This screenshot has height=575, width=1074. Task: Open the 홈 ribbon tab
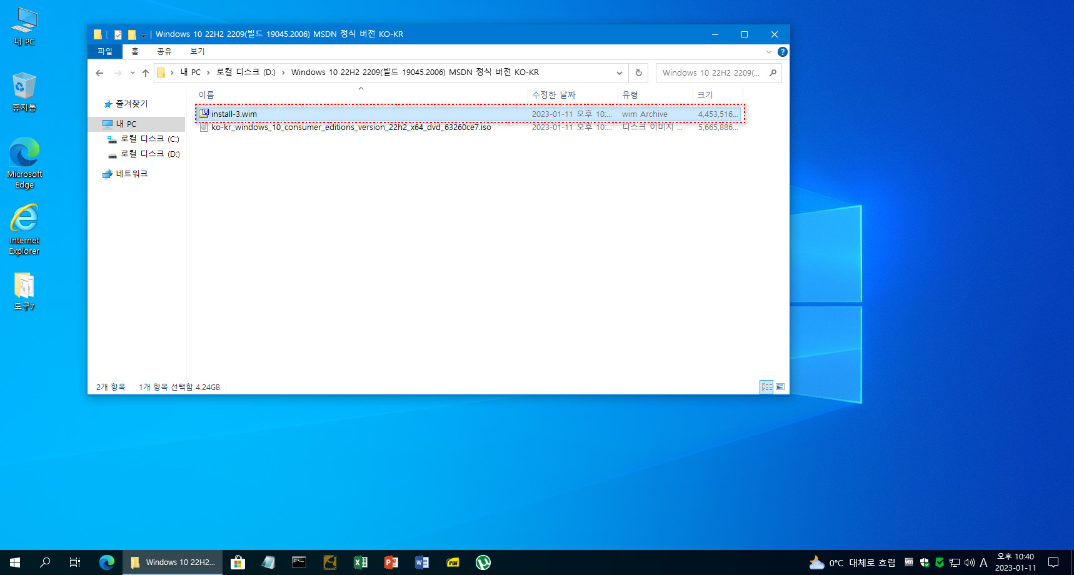135,52
